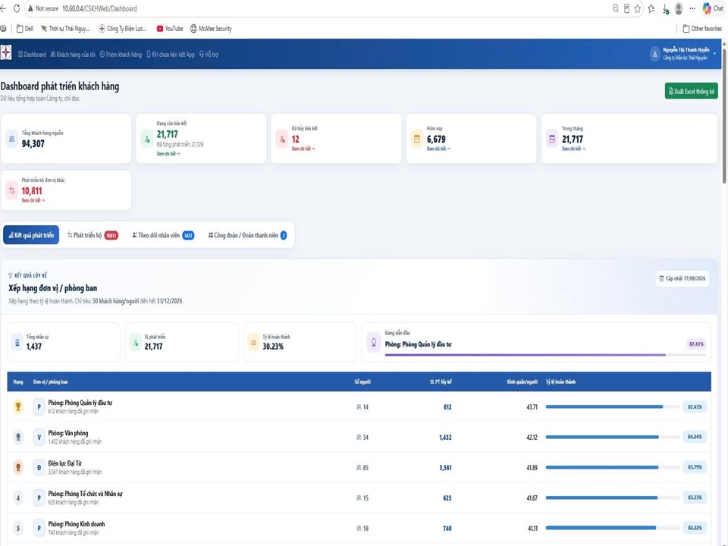Open KH chưa liên kết App menu
Screen dimensions: 728x546
pos(171,55)
